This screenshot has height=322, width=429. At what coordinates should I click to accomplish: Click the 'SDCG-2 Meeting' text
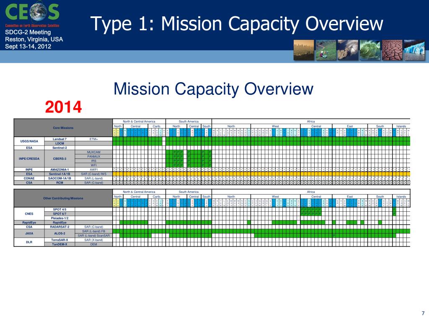click(x=28, y=32)
